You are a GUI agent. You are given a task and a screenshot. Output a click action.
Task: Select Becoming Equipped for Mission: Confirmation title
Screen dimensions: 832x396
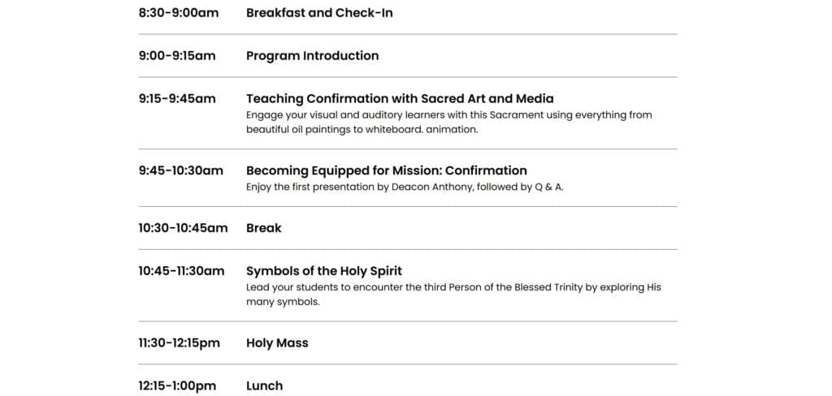(386, 170)
